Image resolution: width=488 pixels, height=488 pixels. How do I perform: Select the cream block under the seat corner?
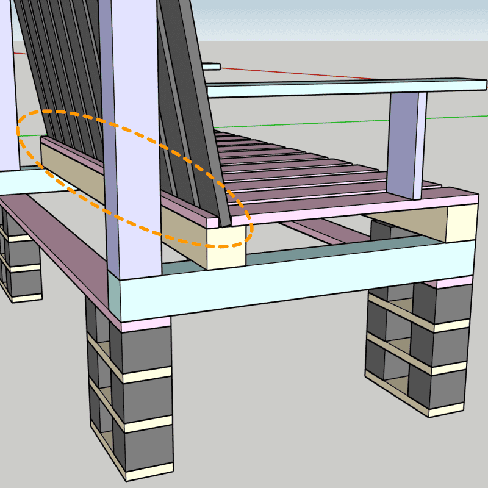[x=226, y=247]
